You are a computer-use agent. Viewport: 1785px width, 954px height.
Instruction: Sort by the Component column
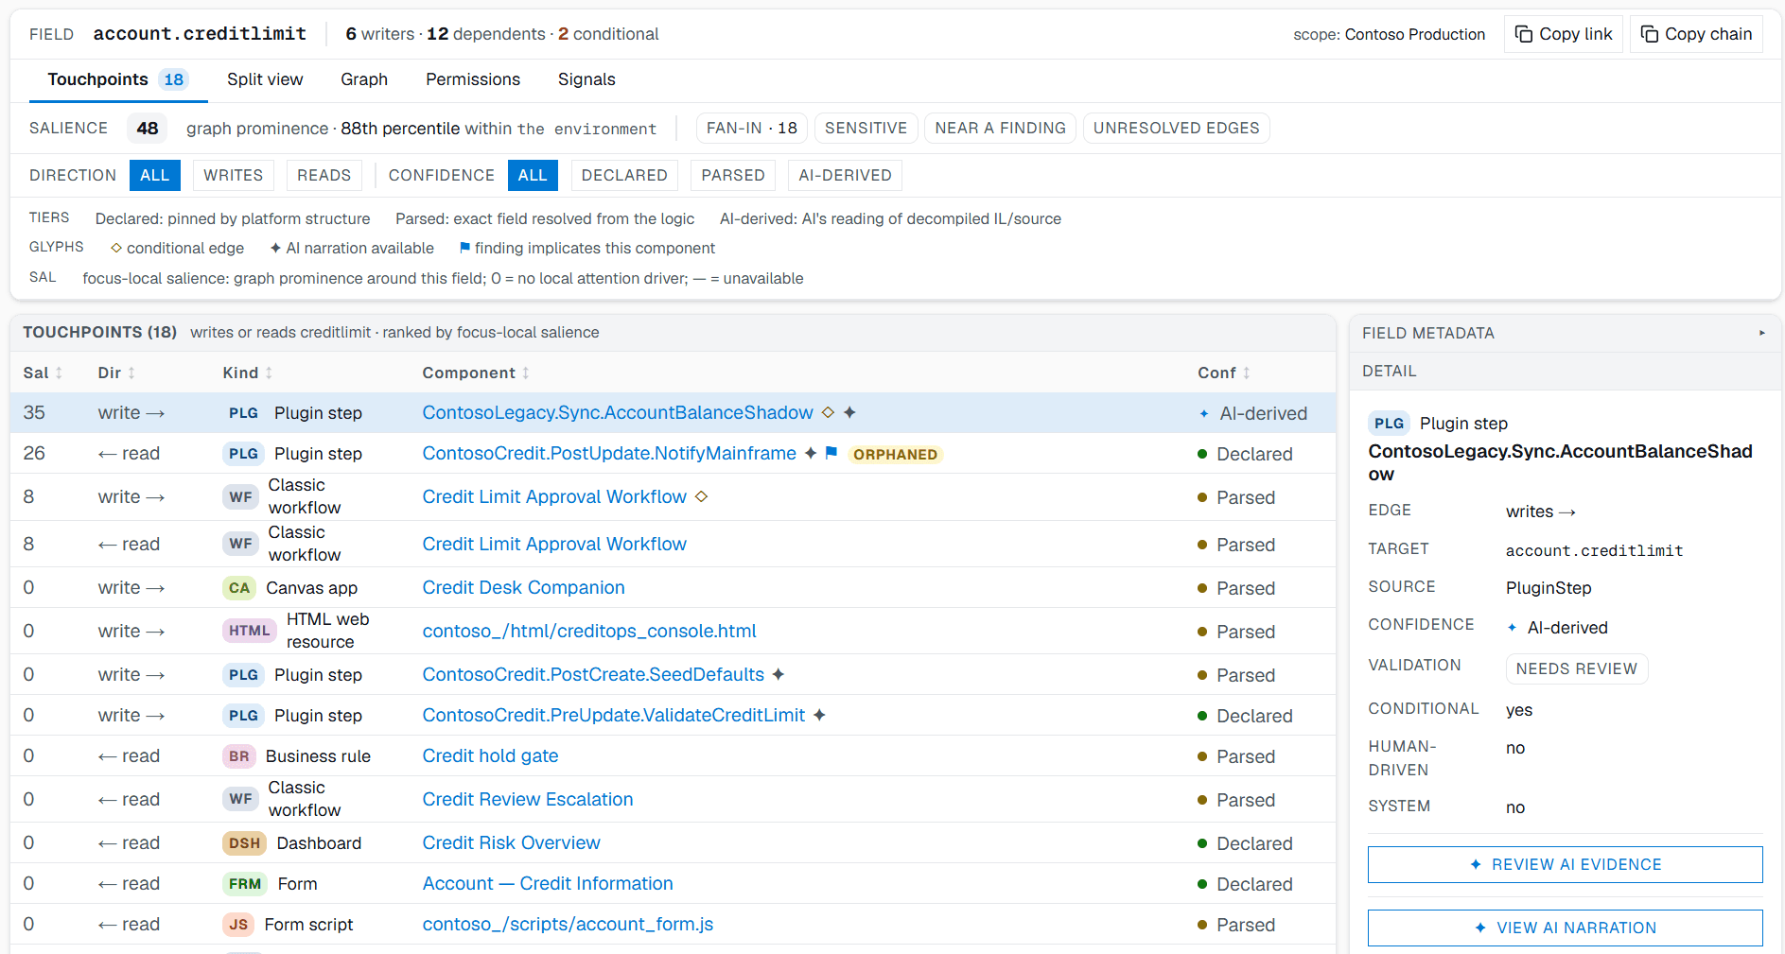tap(476, 373)
